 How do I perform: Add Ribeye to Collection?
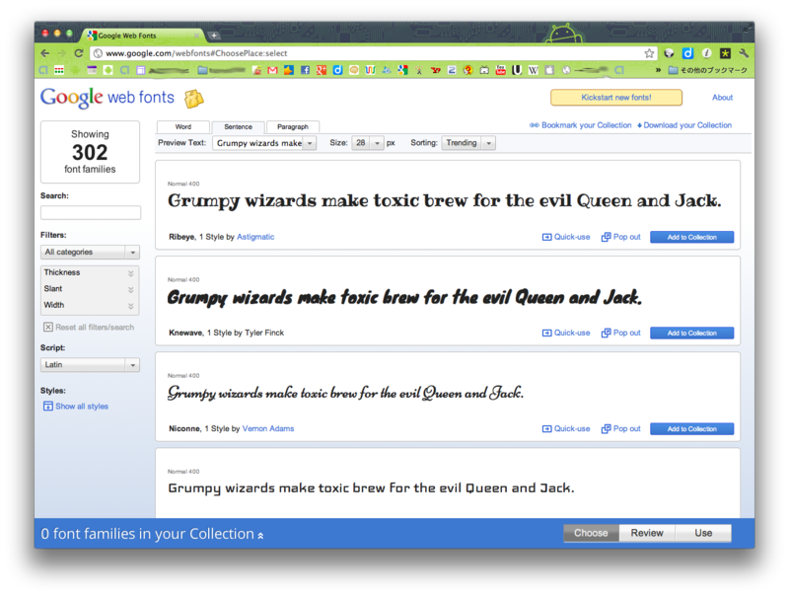[x=692, y=237]
